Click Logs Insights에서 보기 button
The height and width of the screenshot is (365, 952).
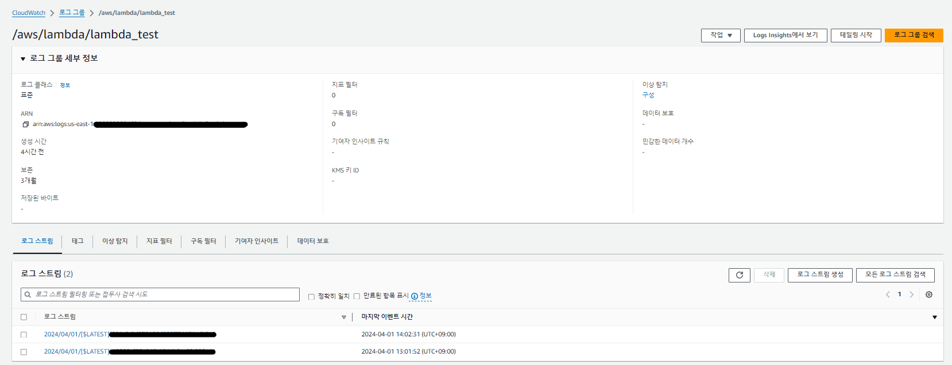pyautogui.click(x=785, y=36)
